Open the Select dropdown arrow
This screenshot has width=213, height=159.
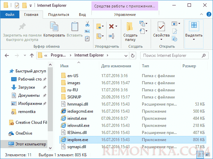coord(194,40)
